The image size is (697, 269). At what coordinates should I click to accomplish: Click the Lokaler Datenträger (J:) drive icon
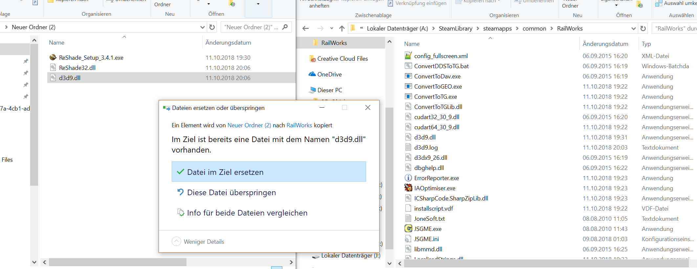click(316, 256)
